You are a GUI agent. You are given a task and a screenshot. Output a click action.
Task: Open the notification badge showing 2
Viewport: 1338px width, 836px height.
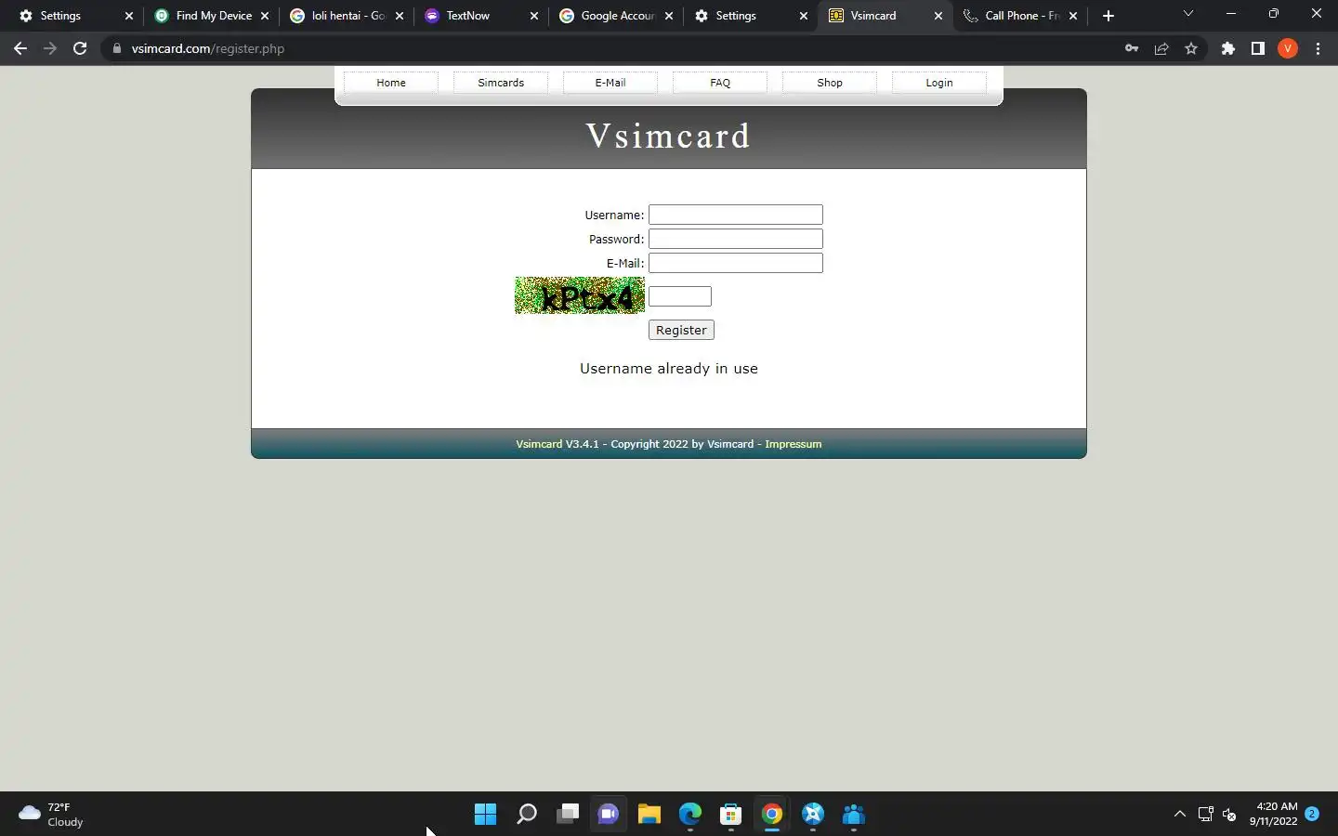pos(1312,814)
